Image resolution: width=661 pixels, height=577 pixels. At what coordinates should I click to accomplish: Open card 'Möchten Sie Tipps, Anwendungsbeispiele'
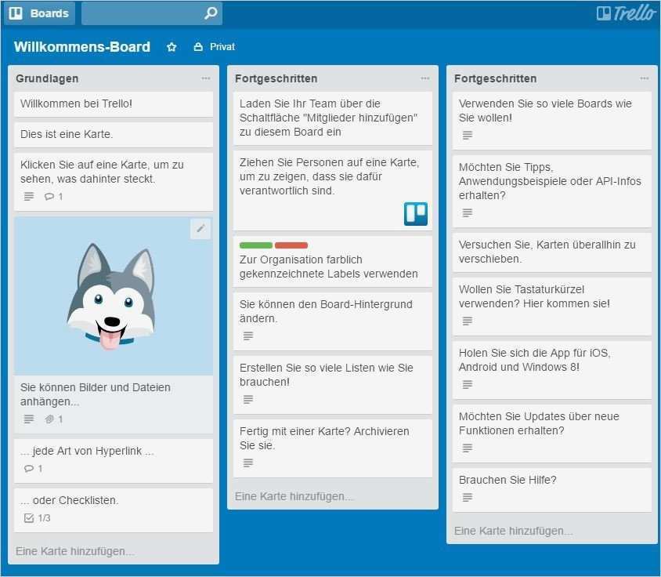pyautogui.click(x=552, y=191)
